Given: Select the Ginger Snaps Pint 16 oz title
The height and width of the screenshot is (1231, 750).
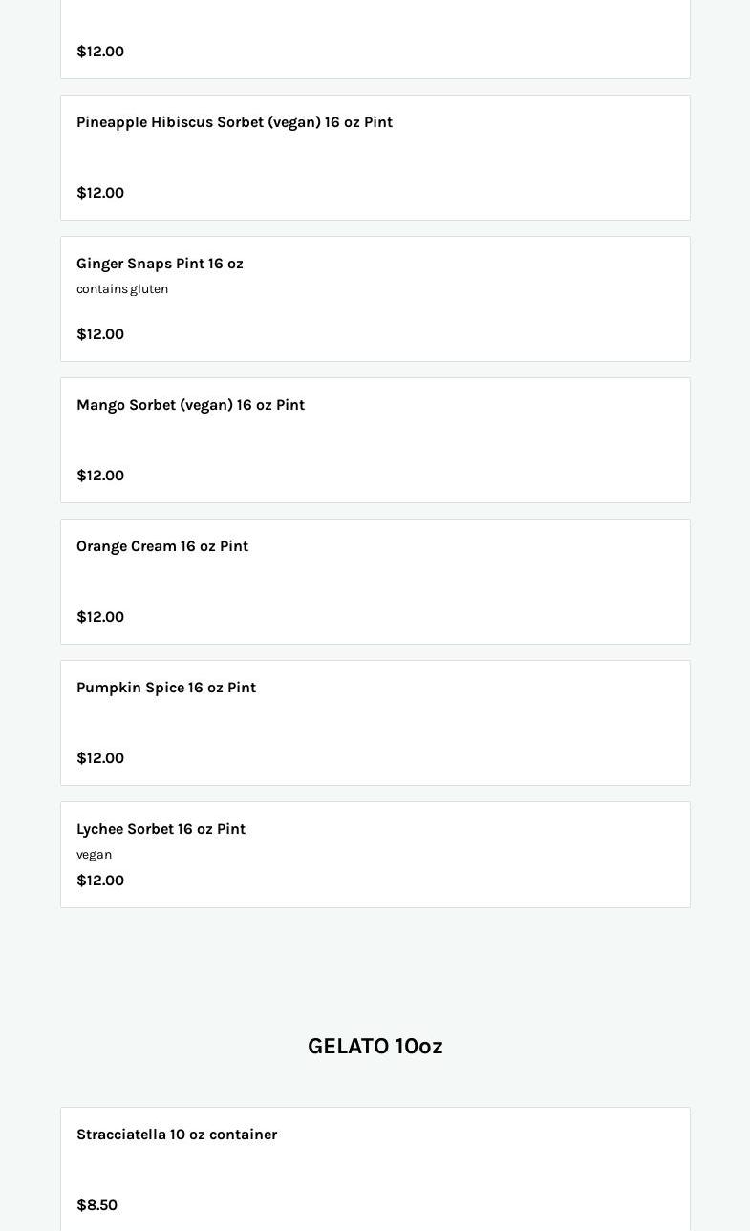Looking at the screenshot, I should tap(160, 264).
